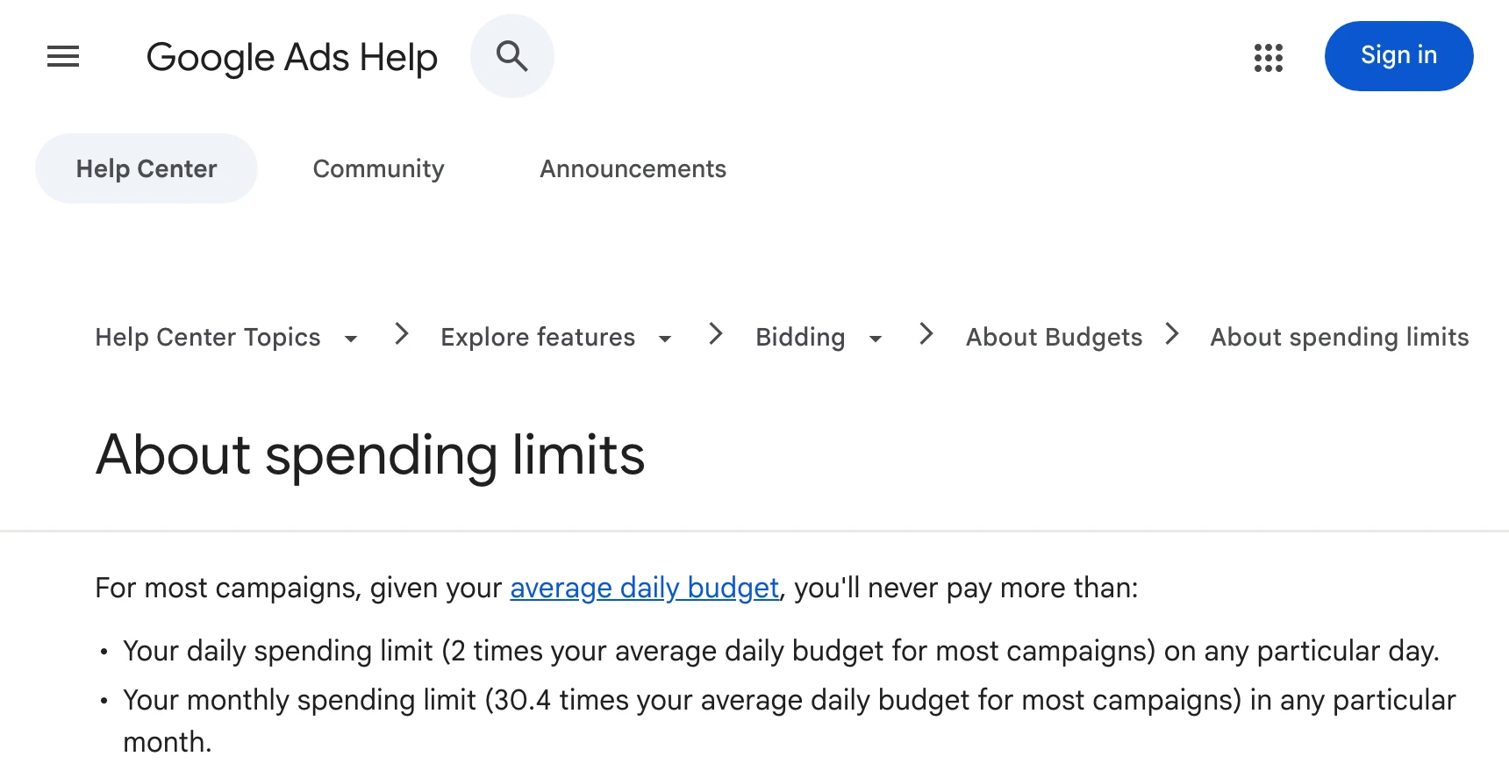1509x778 pixels.
Task: Open the Explore features breadcrumb
Action: click(x=538, y=338)
